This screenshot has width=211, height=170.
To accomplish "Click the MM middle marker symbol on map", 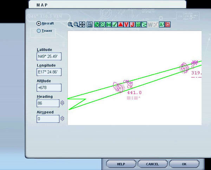I will point(184,68).
